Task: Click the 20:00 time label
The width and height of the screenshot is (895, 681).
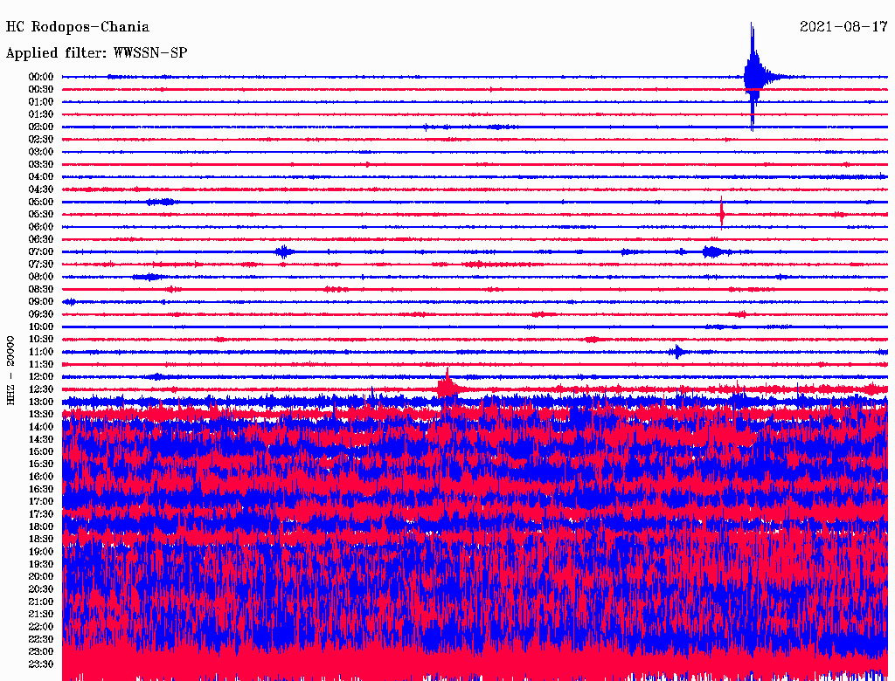Action: tap(41, 576)
